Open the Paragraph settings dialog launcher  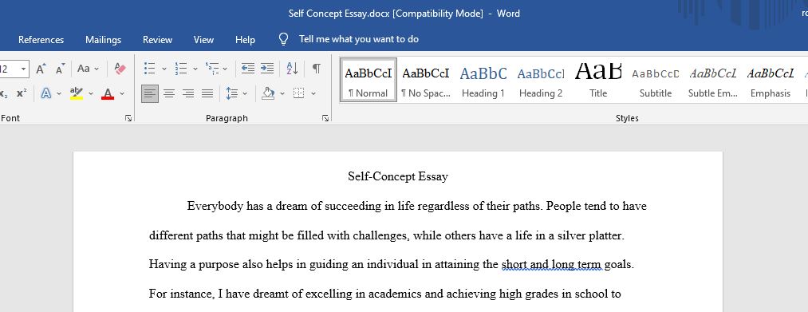click(x=325, y=118)
